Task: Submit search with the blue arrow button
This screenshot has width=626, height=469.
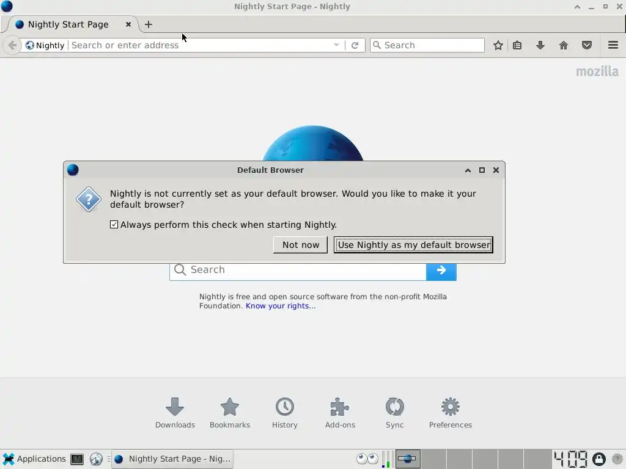Action: (441, 271)
